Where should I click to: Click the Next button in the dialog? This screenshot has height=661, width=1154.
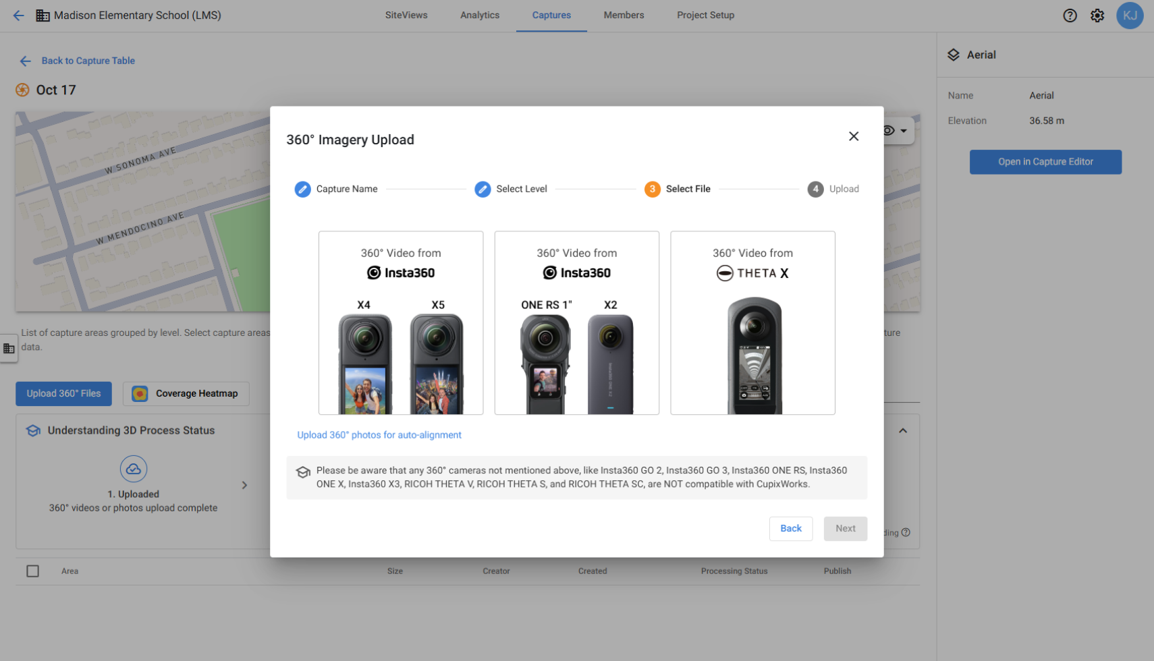click(846, 528)
